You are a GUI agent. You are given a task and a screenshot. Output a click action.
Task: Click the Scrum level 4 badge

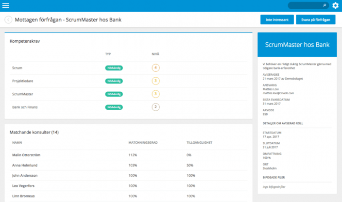click(155, 68)
